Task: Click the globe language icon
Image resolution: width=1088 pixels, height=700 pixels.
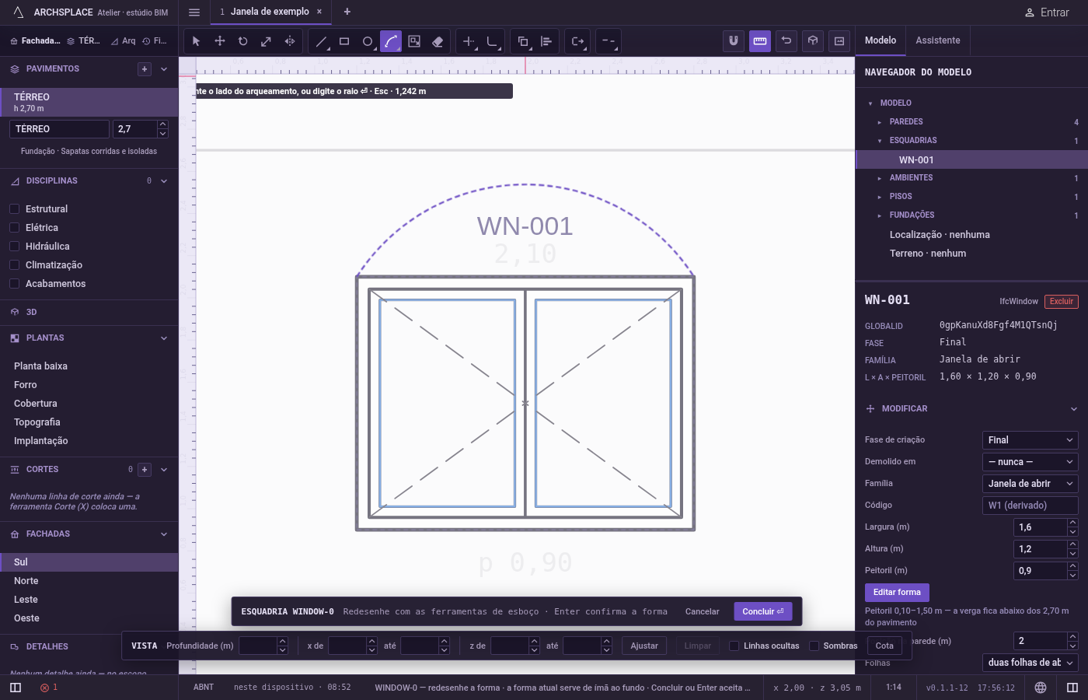Action: point(1041,688)
